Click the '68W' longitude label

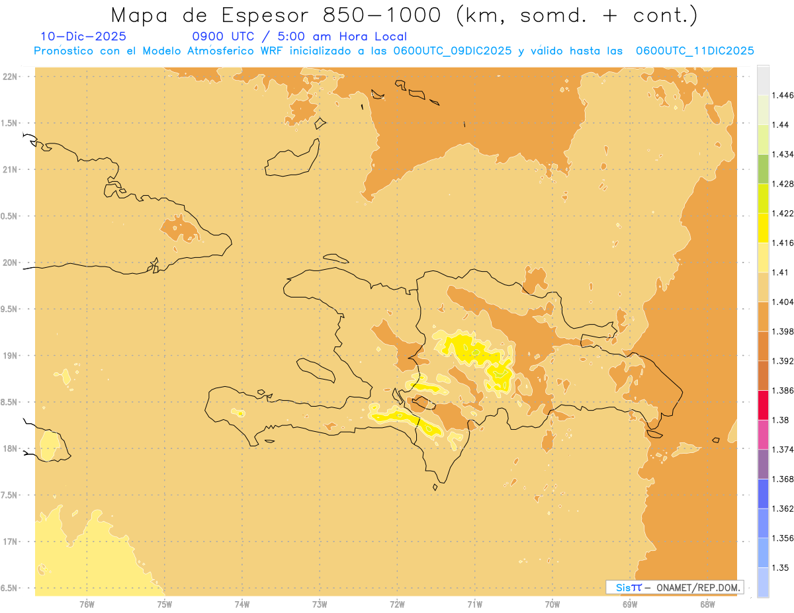tap(707, 604)
